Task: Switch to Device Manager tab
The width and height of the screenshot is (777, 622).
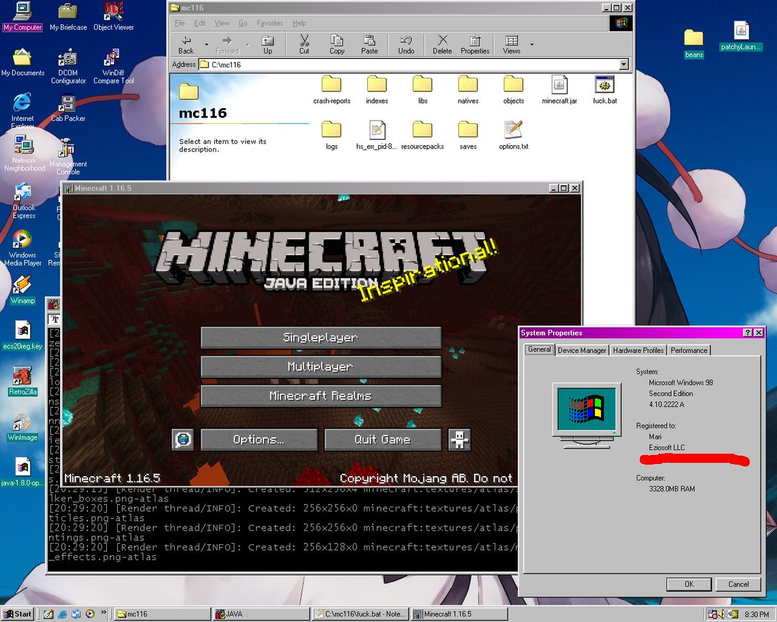Action: pyautogui.click(x=582, y=351)
